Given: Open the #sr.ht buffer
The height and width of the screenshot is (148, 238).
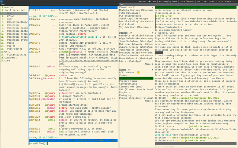Looking at the screenshot, I should pyautogui.click(x=11, y=46).
